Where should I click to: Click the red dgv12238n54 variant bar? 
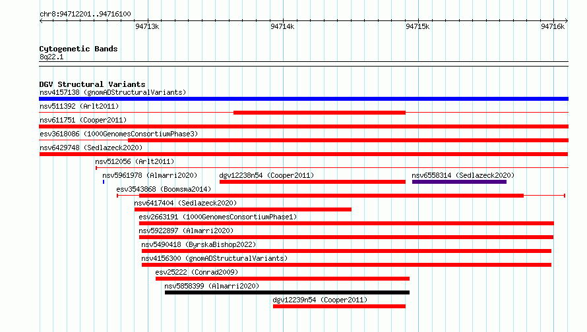coord(312,182)
